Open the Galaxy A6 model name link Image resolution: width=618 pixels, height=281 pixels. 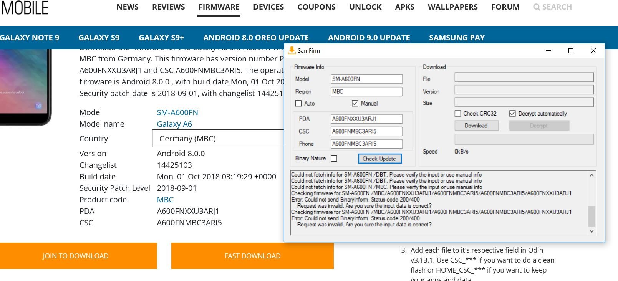tap(174, 124)
